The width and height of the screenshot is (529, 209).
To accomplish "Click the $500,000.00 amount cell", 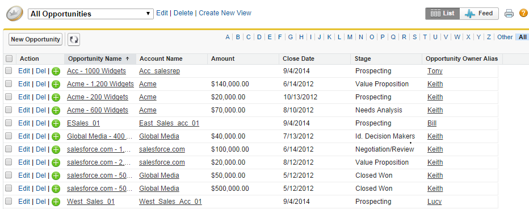I will point(230,189).
